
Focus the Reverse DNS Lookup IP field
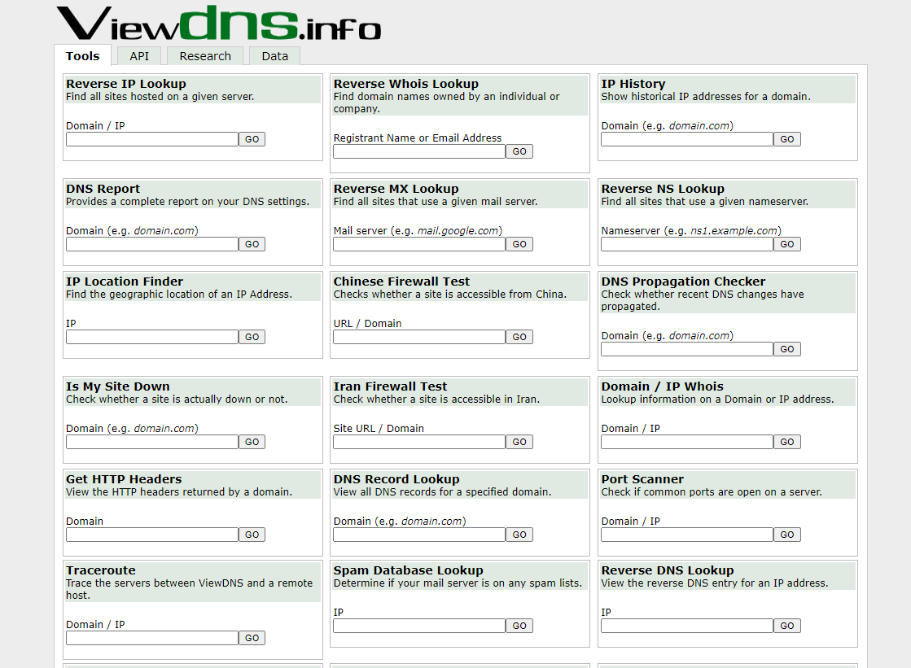coord(687,626)
